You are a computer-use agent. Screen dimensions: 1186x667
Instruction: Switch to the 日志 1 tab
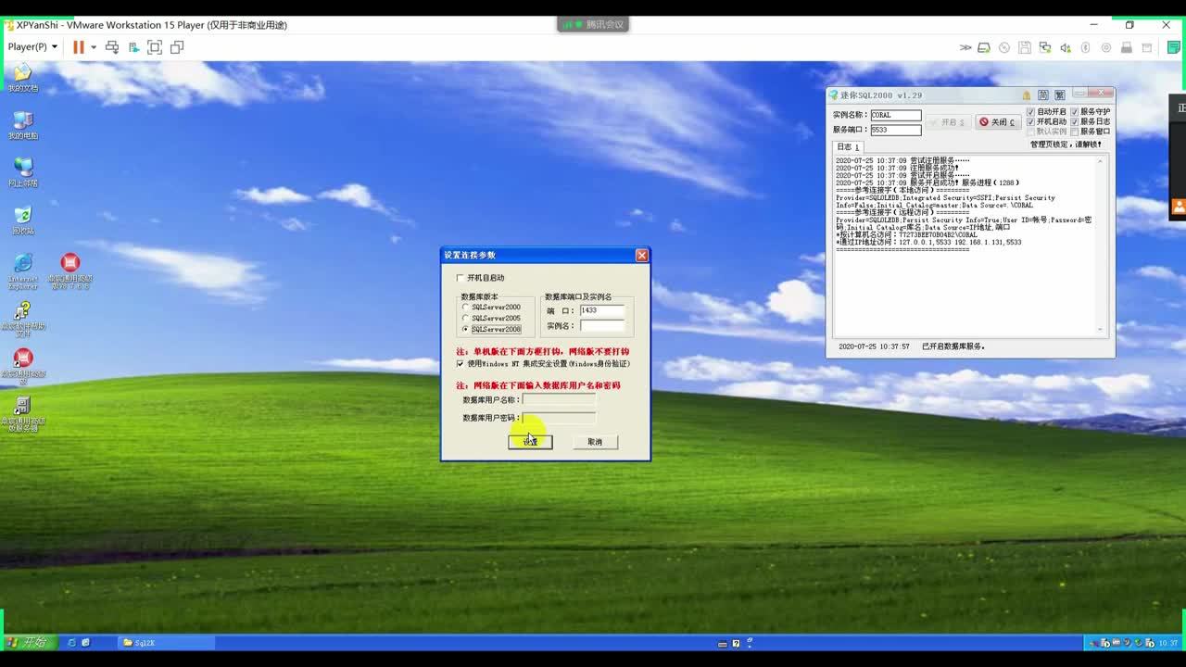[x=848, y=147]
